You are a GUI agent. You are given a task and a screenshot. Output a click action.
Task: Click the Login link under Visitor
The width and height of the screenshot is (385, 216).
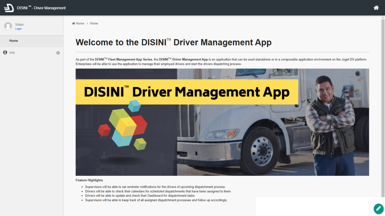point(18,29)
